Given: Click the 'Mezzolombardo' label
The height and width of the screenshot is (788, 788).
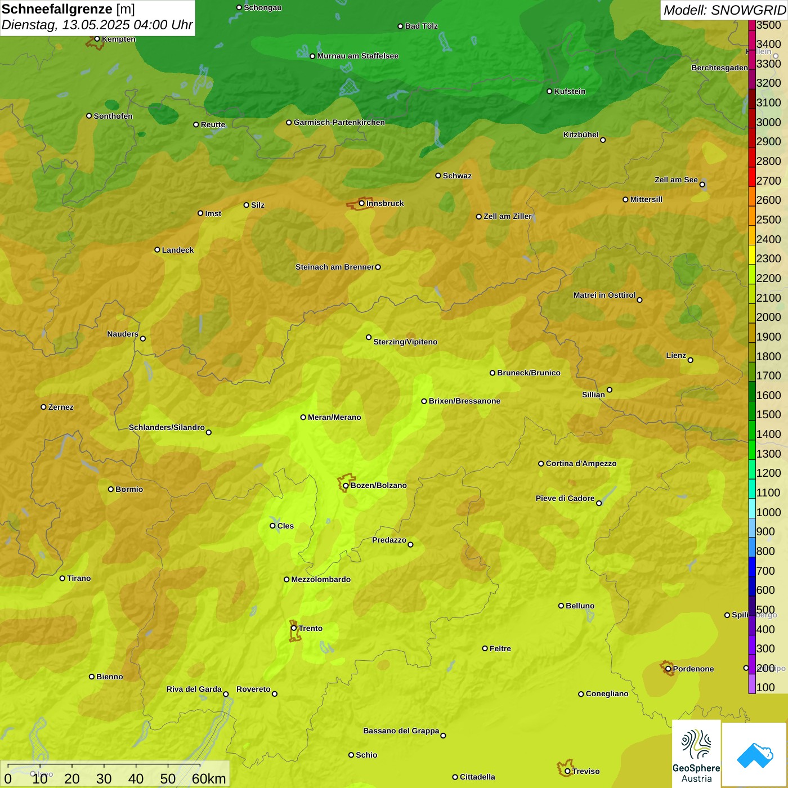Looking at the screenshot, I should (321, 579).
